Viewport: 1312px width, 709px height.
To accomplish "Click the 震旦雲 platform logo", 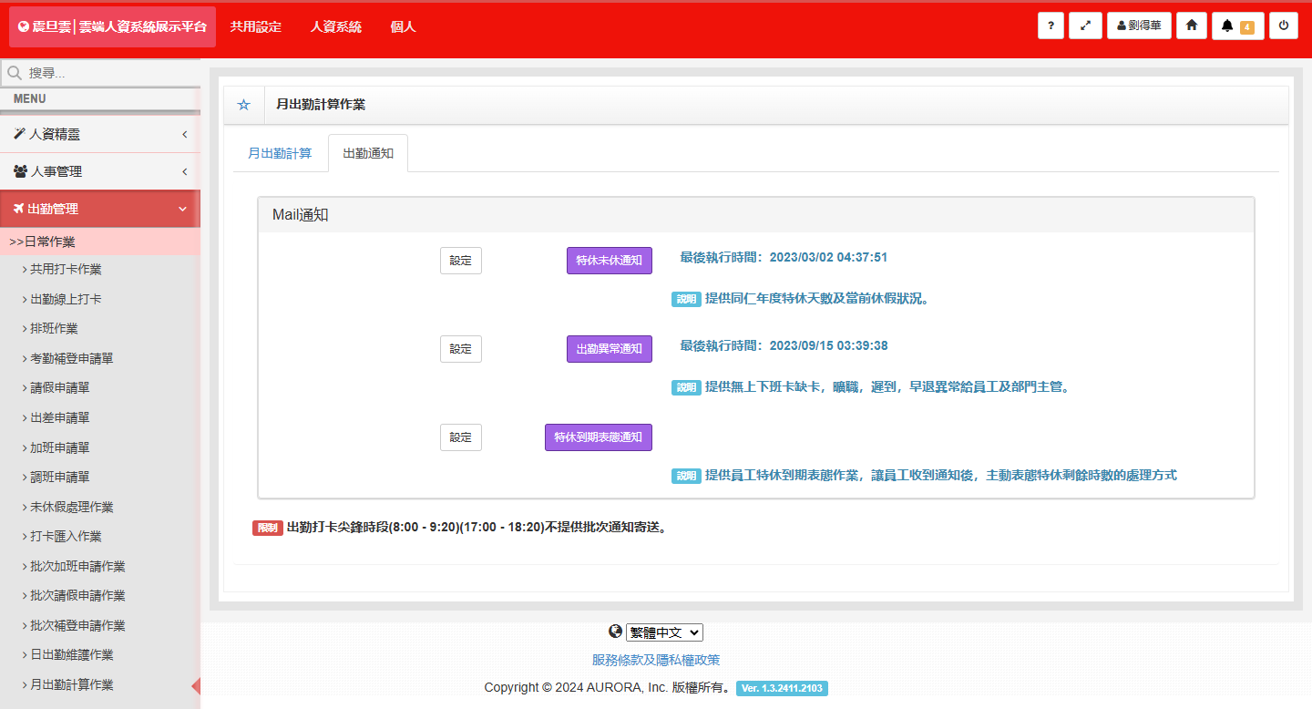I will [112, 27].
